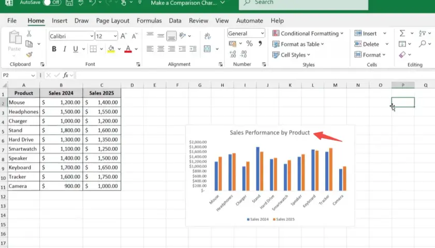Screen dimensions: 435x248
Task: Click the Align Left icon
Action: 150,49
